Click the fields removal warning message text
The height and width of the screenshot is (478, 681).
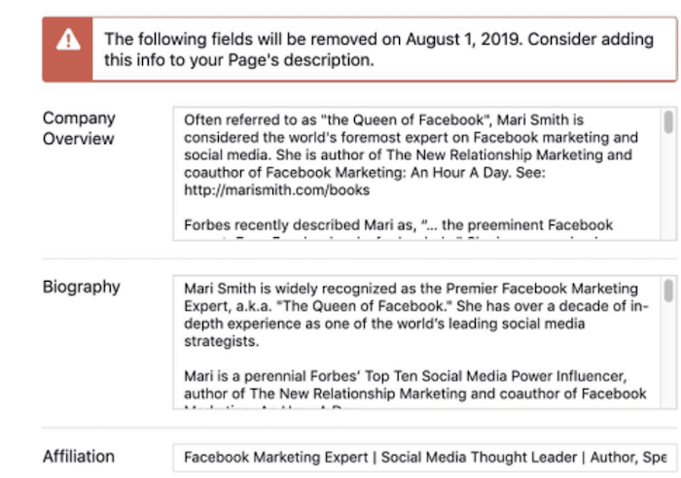[x=378, y=50]
